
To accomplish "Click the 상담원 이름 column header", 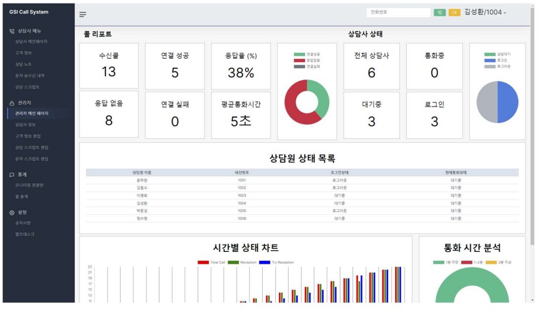I will (x=142, y=173).
